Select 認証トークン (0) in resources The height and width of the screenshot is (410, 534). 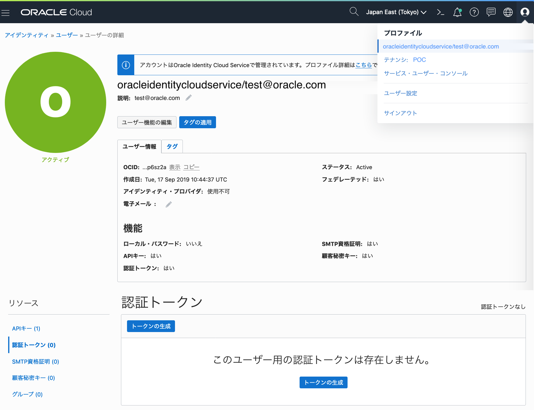(34, 345)
